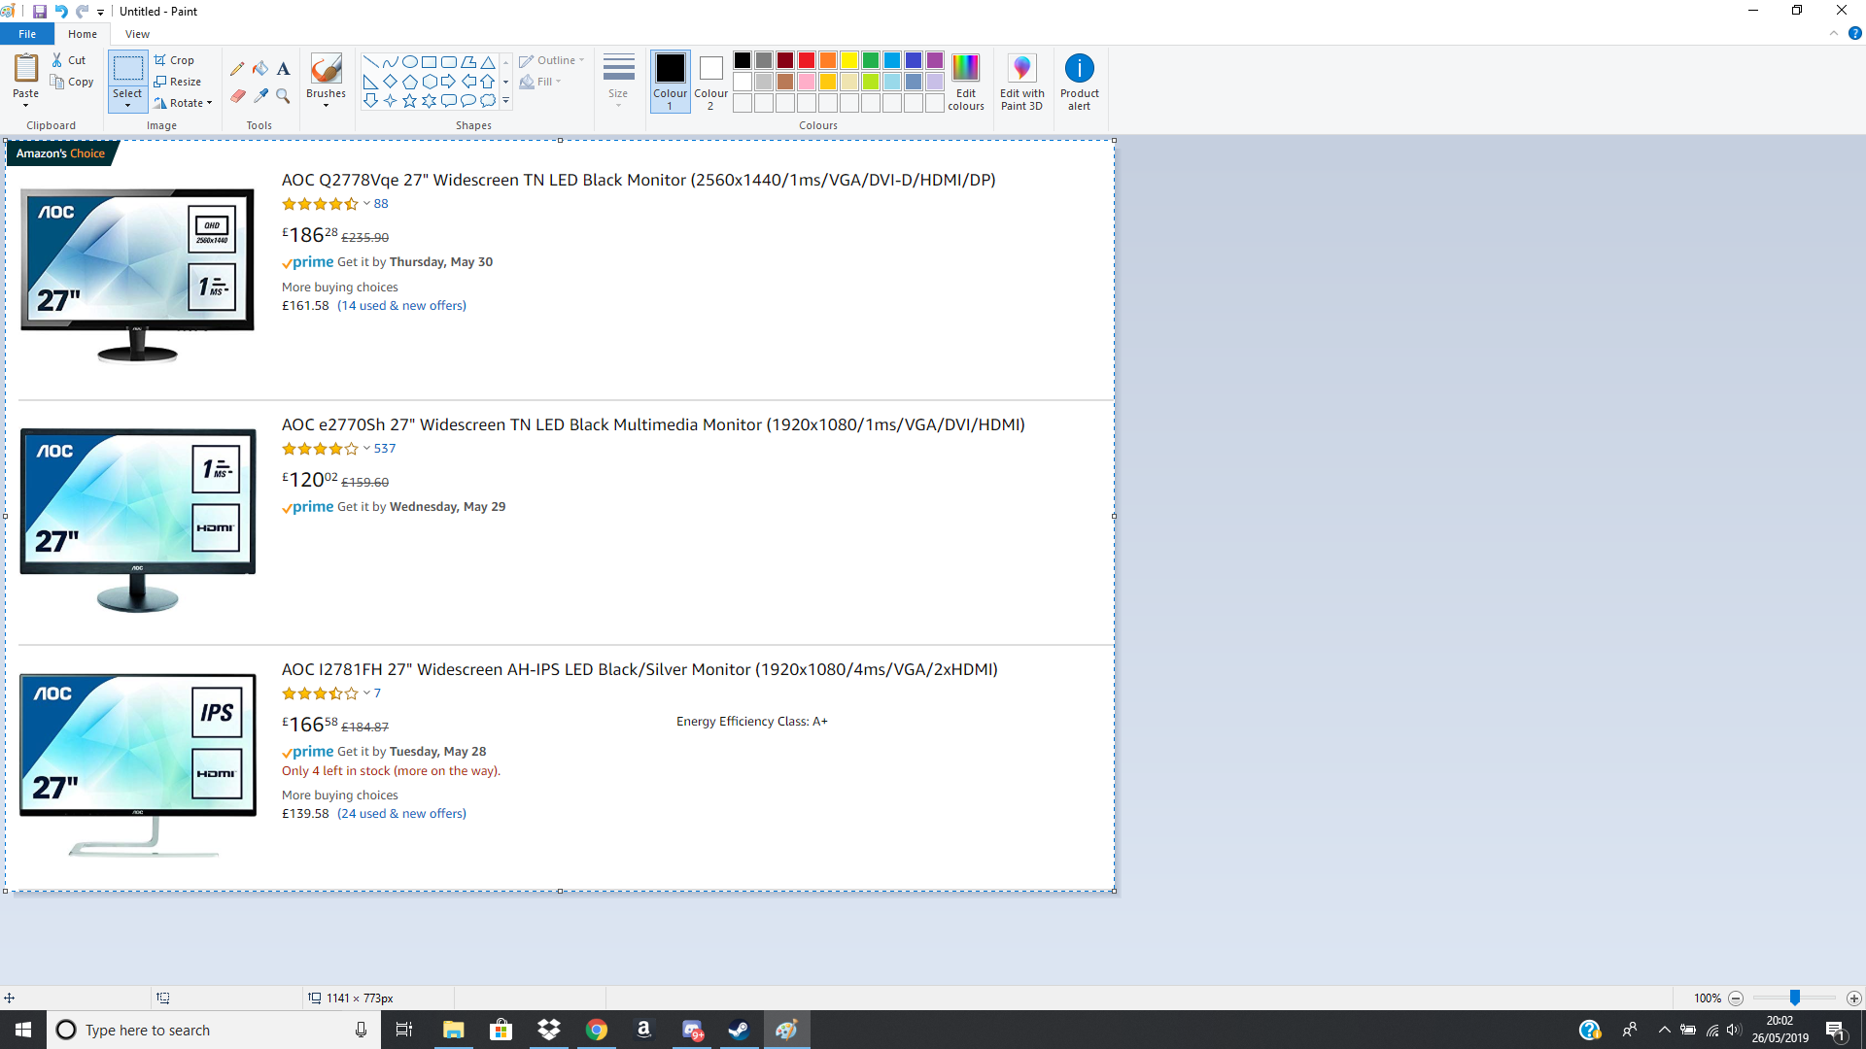Activate the Colour 1 button
This screenshot has width=1866, height=1049.
(670, 82)
